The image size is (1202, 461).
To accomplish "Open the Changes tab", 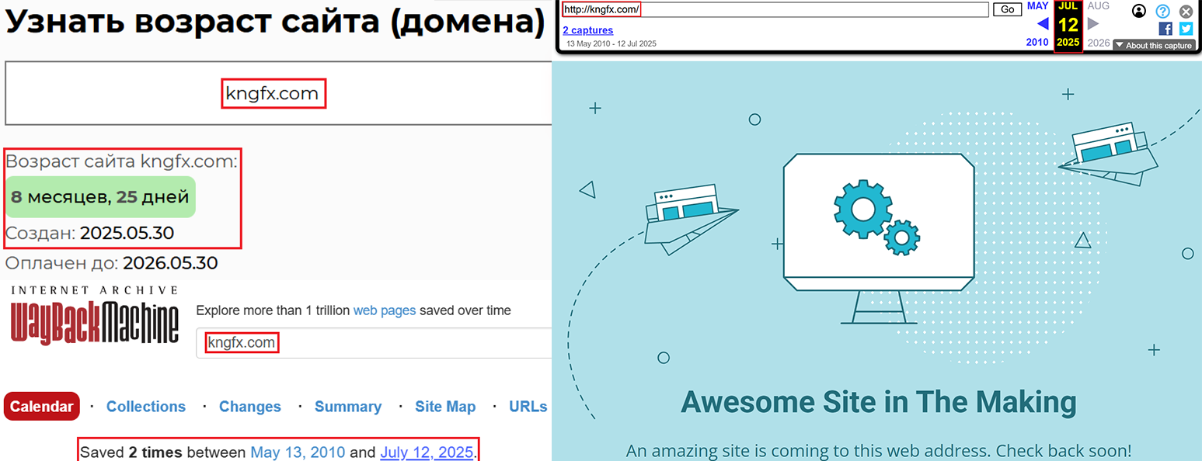I will click(x=249, y=407).
